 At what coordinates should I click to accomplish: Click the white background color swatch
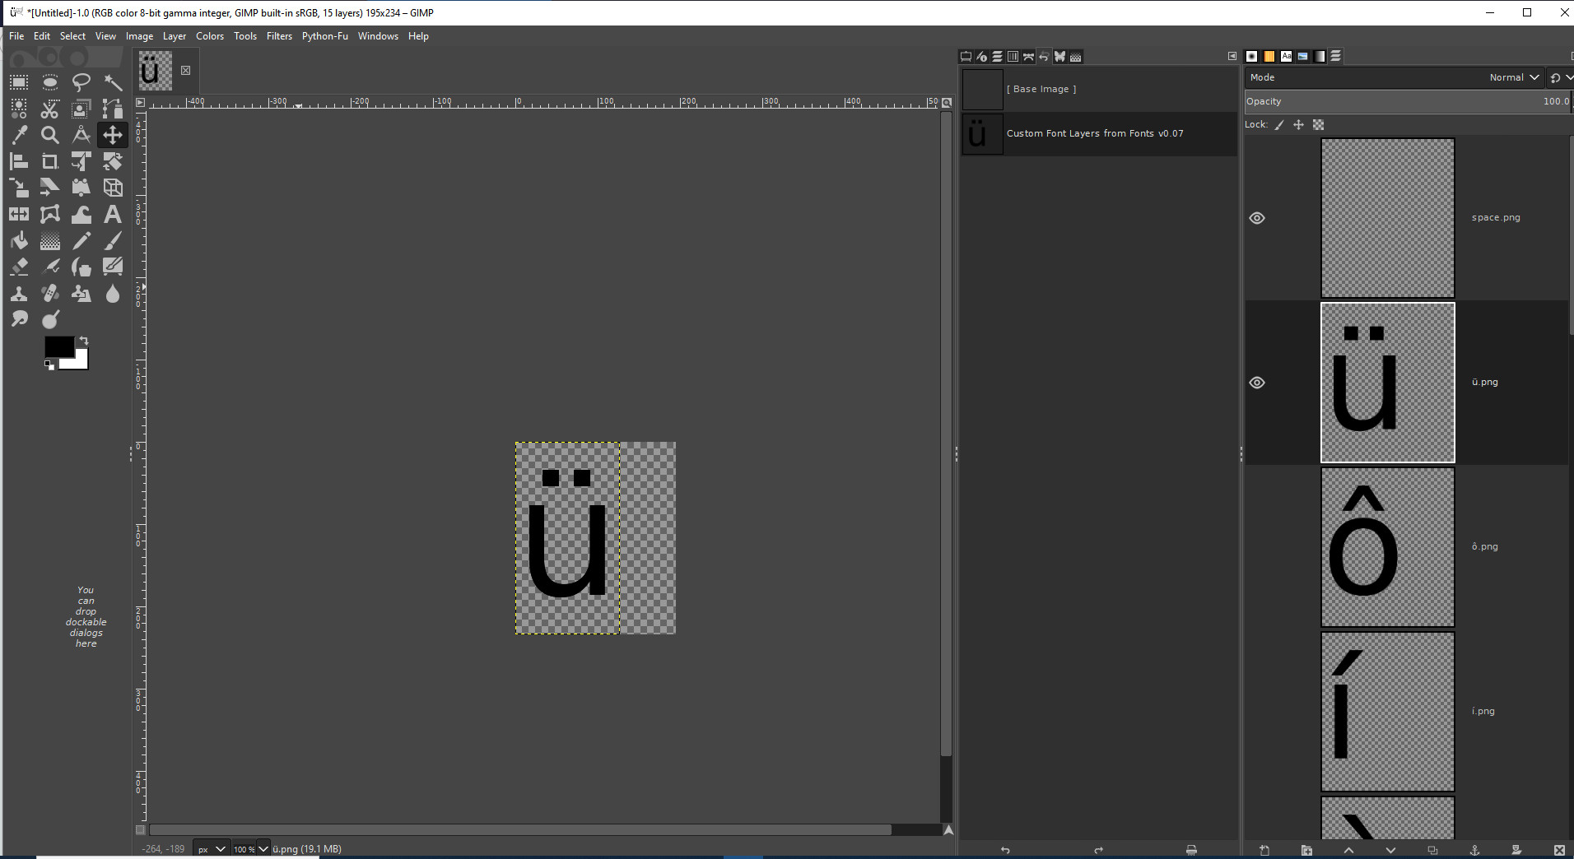tap(81, 362)
